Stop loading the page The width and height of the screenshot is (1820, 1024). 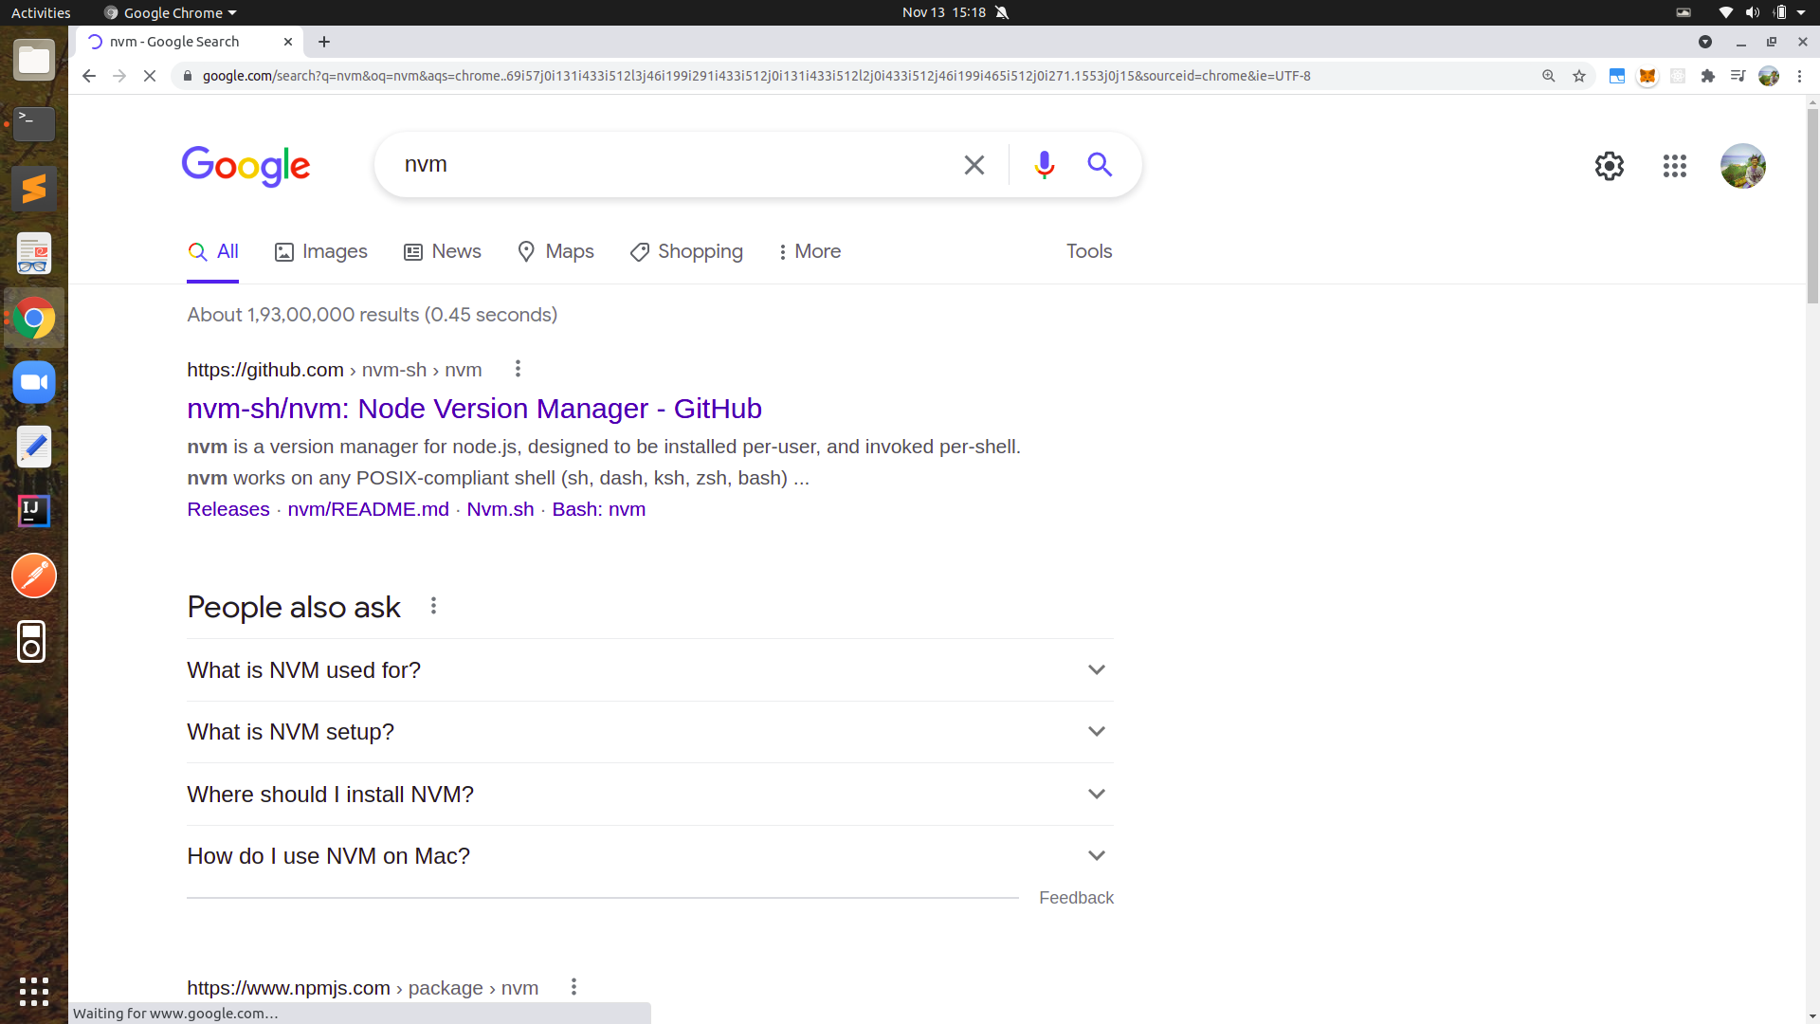[x=150, y=76]
